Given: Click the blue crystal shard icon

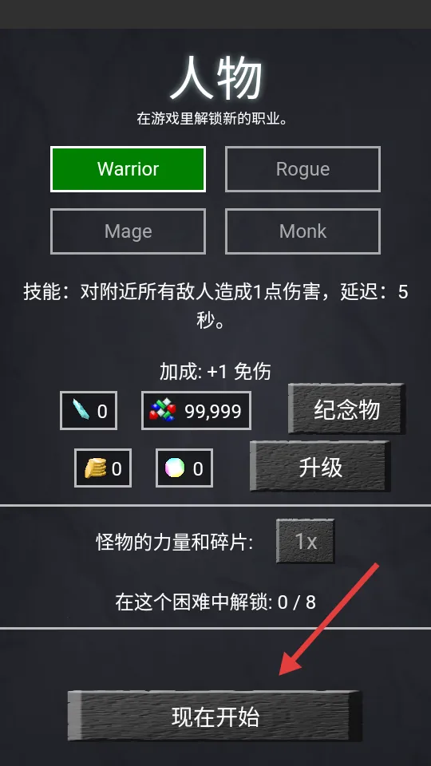Looking at the screenshot, I should [x=81, y=410].
